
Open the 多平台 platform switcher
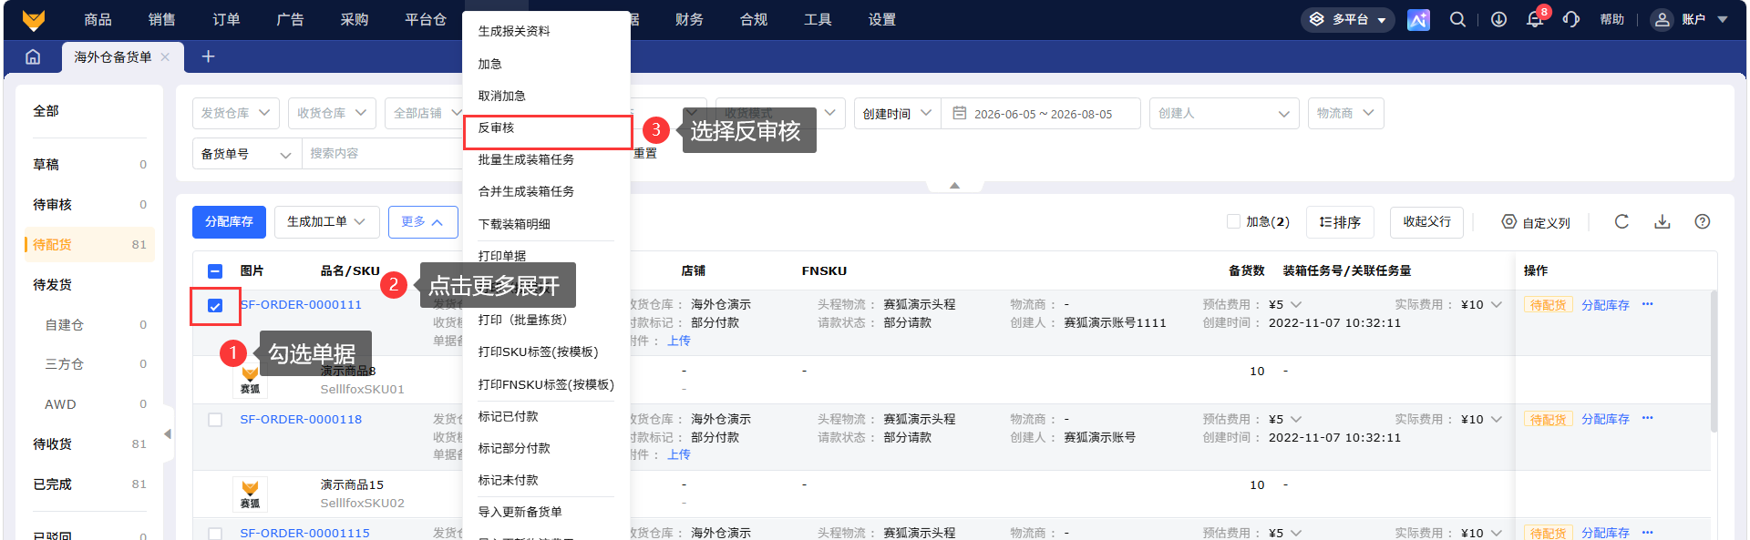pos(1347,19)
